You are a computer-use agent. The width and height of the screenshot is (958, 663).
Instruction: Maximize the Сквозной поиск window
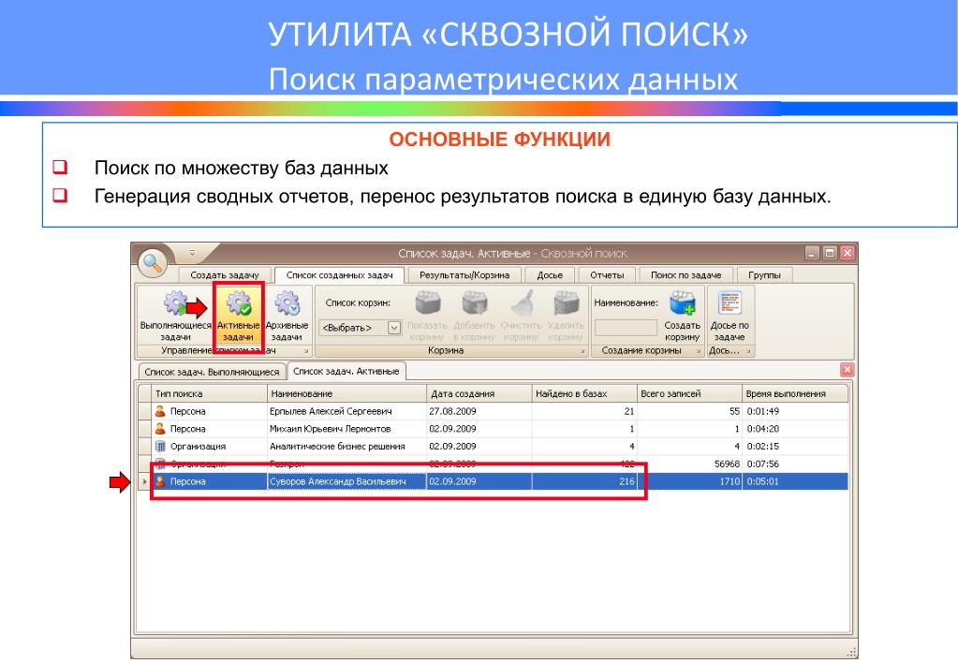[829, 253]
